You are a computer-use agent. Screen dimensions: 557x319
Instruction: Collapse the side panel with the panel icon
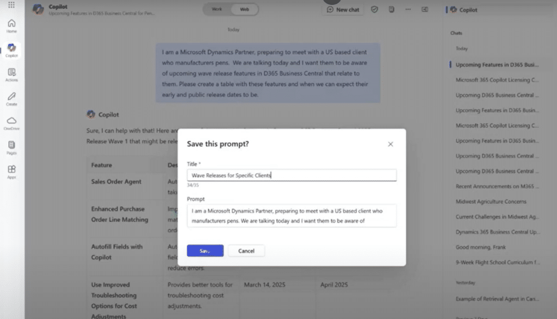tap(425, 9)
